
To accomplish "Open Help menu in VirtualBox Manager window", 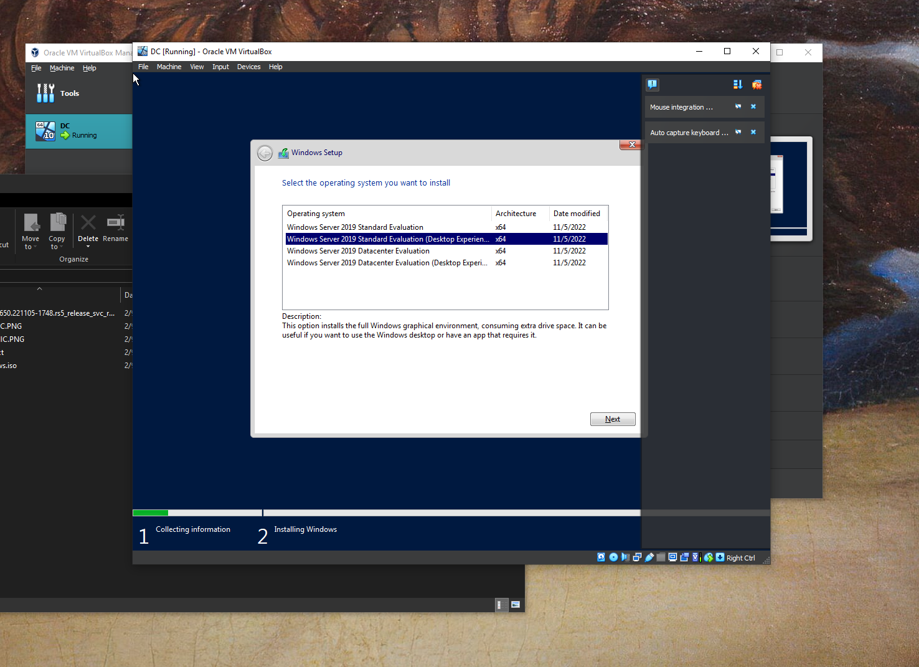I will (90, 68).
